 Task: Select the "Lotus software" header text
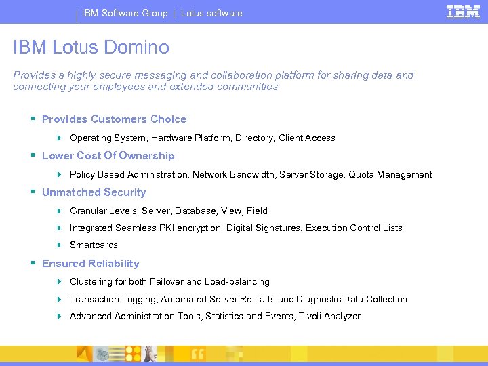tap(211, 13)
